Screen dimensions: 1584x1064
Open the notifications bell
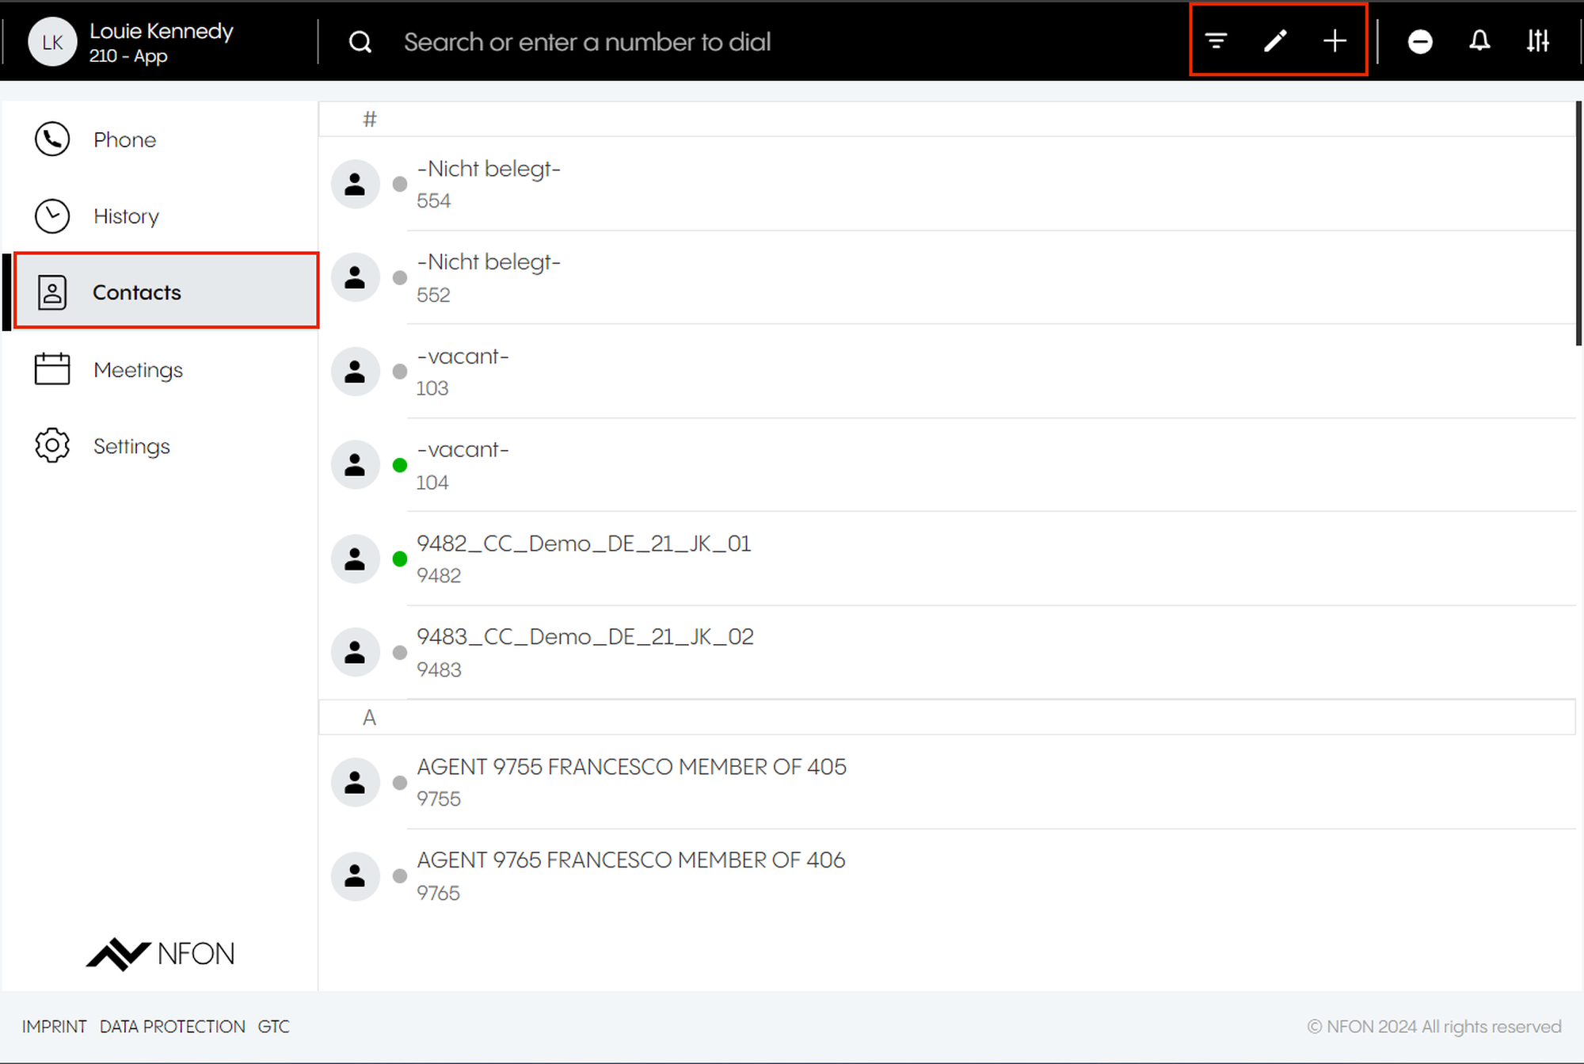[x=1479, y=40]
